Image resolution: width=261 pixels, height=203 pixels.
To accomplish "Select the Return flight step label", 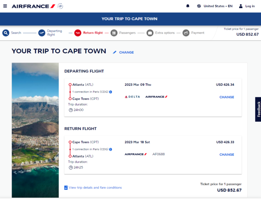I will tap(93, 33).
